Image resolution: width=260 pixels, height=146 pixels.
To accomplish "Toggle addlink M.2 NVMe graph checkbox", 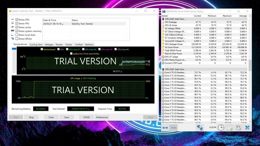I will (71, 54).
